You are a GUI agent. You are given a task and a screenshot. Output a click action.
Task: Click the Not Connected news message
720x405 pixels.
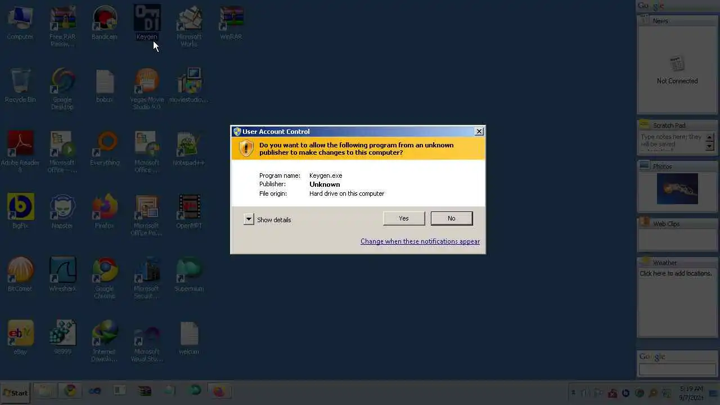677,81
